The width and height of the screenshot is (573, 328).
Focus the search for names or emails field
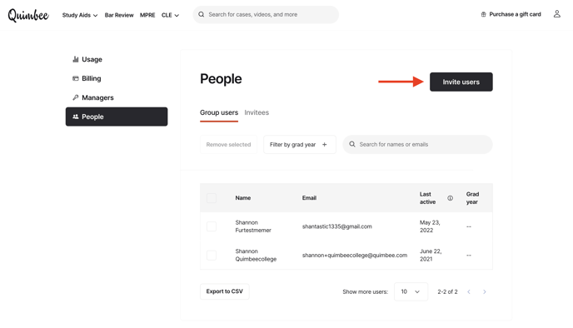click(418, 145)
